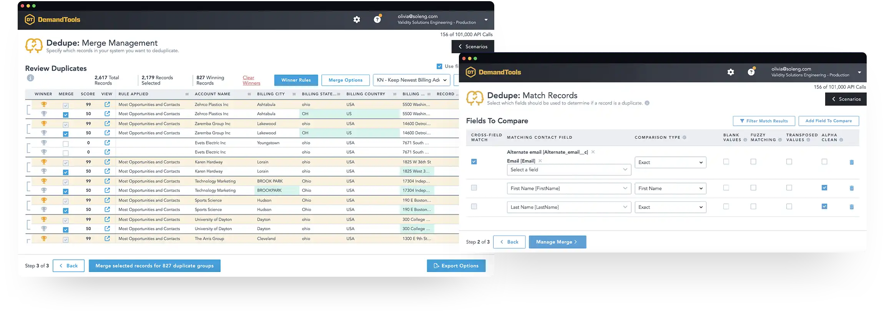Image resolution: width=884 pixels, height=319 pixels.
Task: Click Merge selected records for 827 groups button
Action: pos(155,266)
